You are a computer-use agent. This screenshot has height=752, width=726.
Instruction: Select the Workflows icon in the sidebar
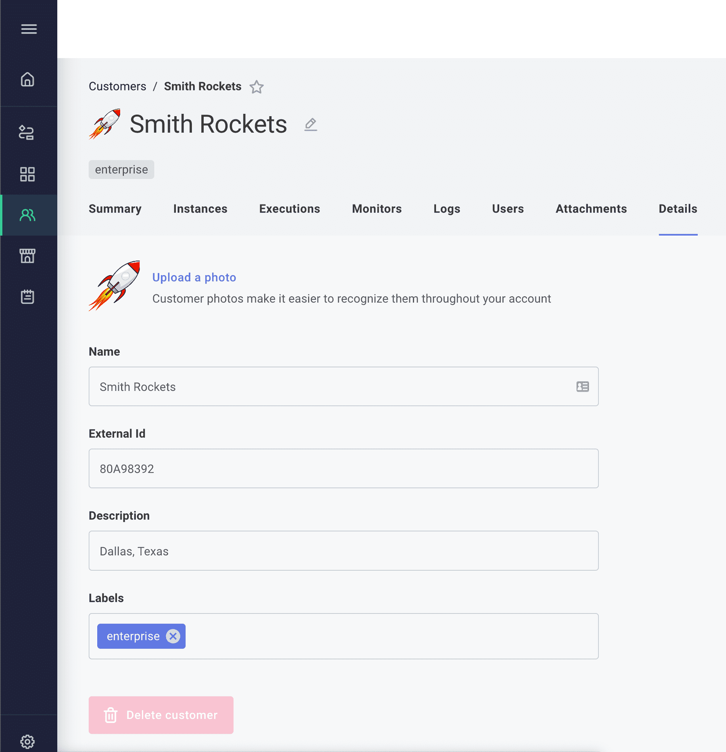pos(27,133)
